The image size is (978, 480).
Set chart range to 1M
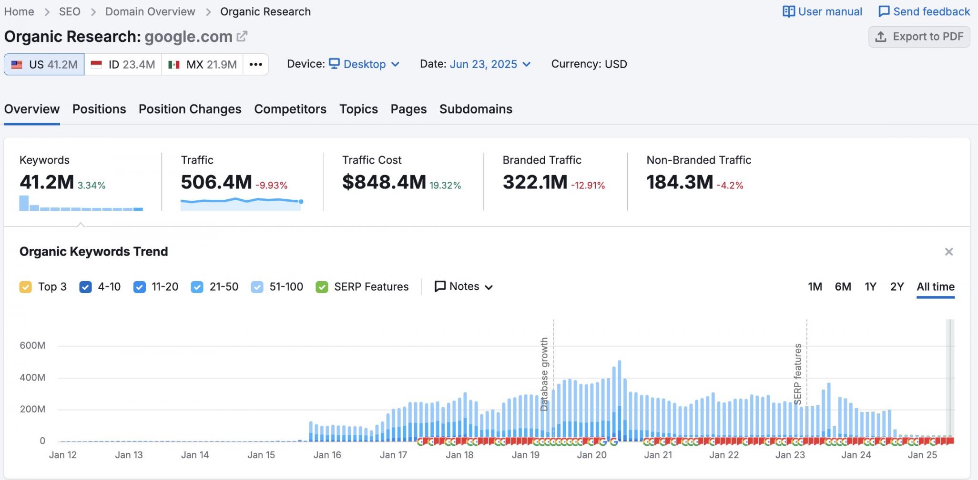pyautogui.click(x=815, y=286)
